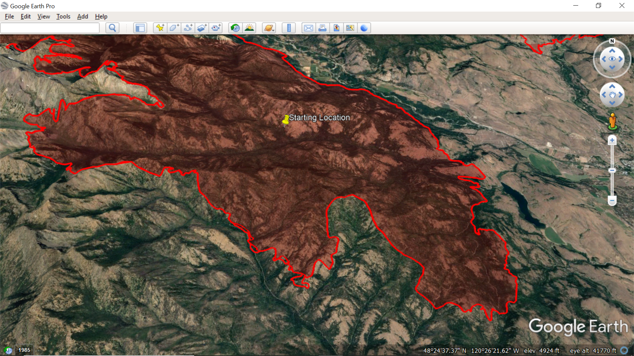634x356 pixels.
Task: Record a tour with camera icon
Action: tap(216, 28)
